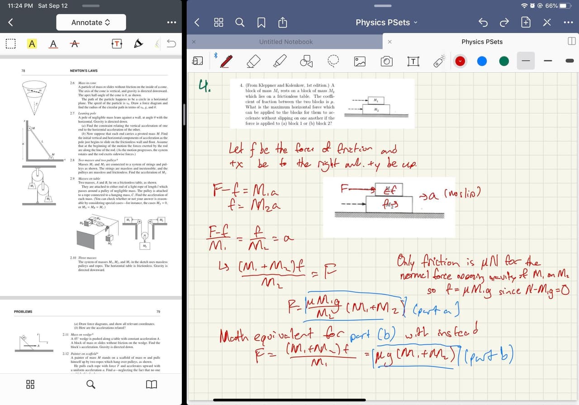Select the Image insert tool

tap(360, 61)
